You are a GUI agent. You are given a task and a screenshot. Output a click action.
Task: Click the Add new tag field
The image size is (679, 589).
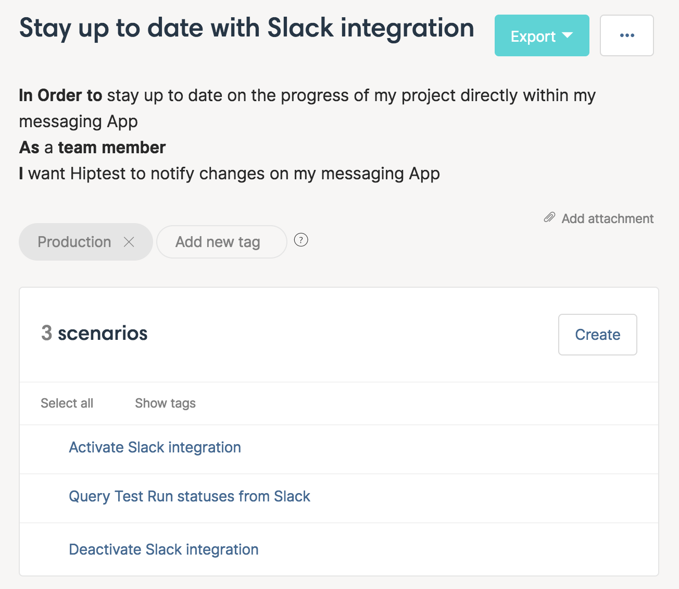pos(221,242)
